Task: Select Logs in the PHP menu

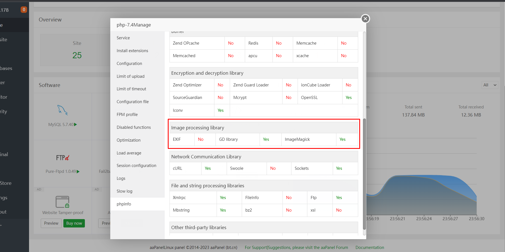Action: tap(137, 178)
